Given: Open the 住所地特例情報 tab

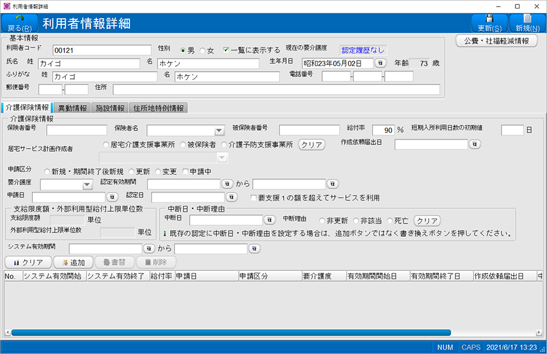Looking at the screenshot, I should pyautogui.click(x=159, y=108).
